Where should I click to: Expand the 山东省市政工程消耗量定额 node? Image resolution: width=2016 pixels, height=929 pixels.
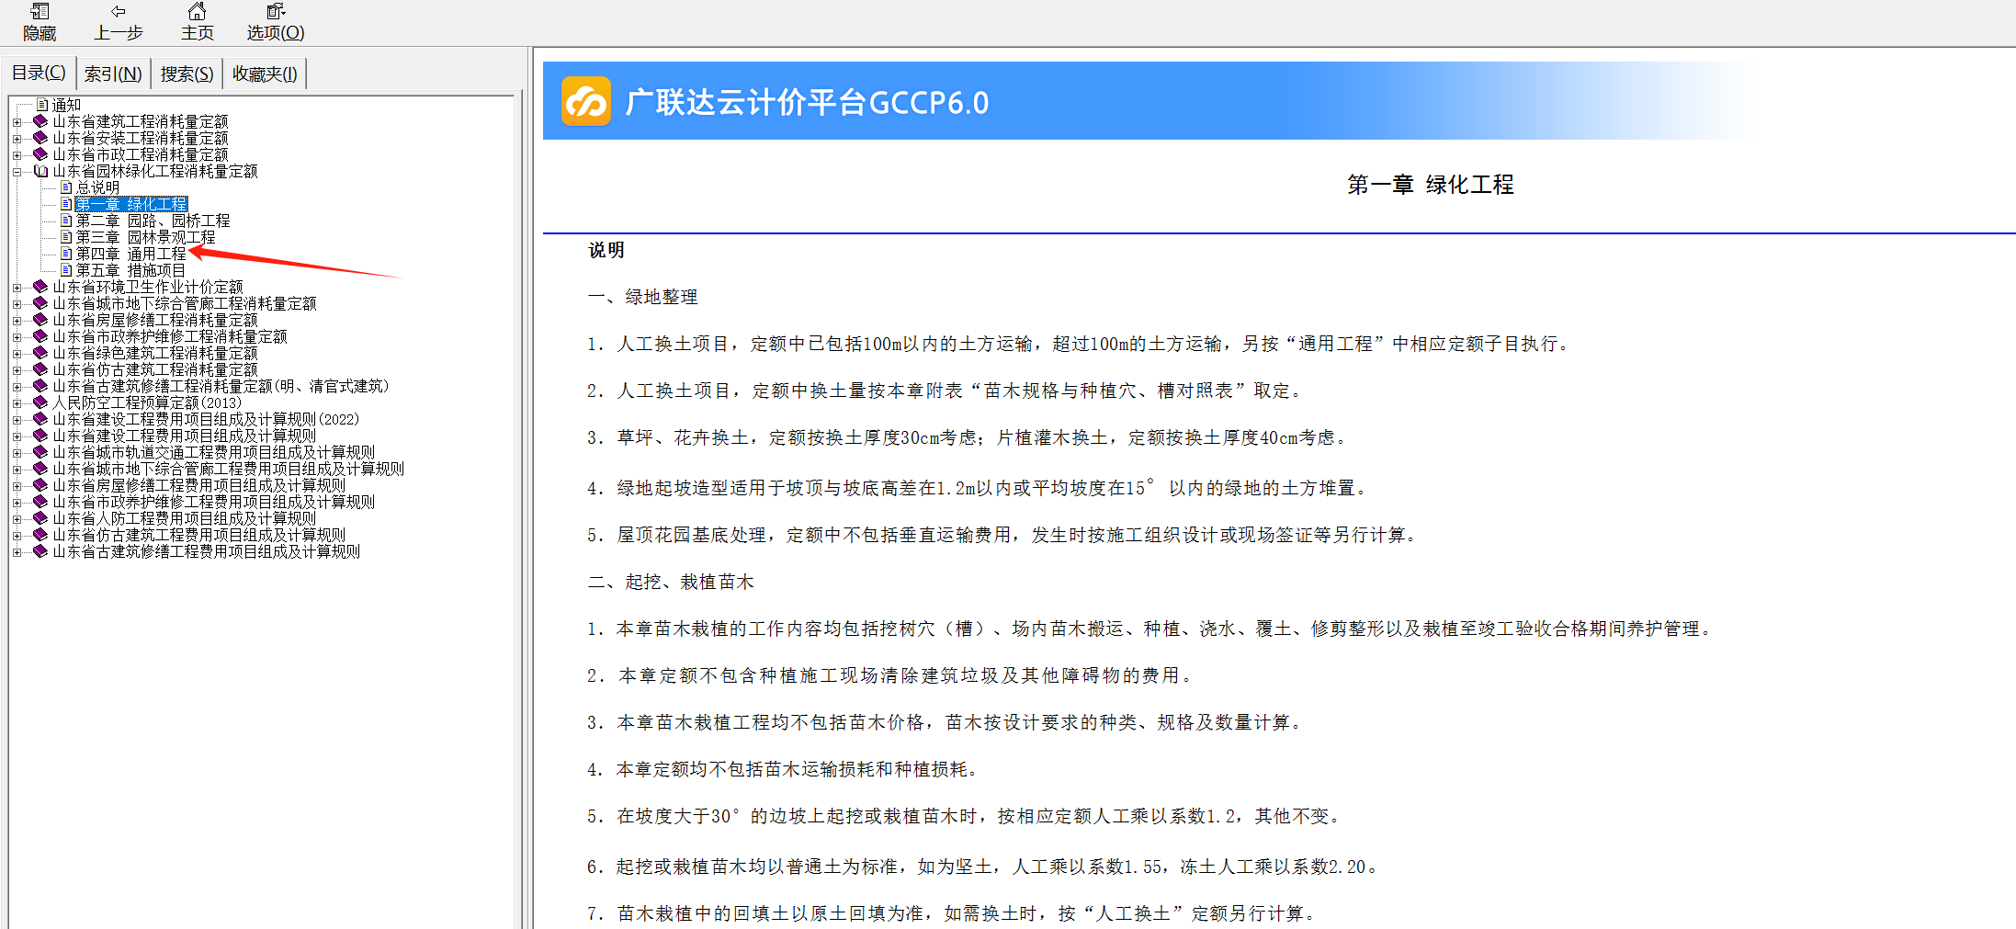(17, 155)
